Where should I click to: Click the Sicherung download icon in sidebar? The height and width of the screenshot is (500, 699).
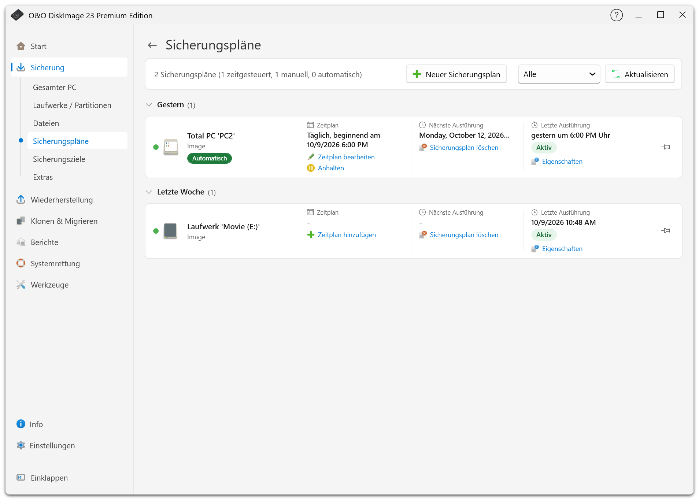[21, 67]
